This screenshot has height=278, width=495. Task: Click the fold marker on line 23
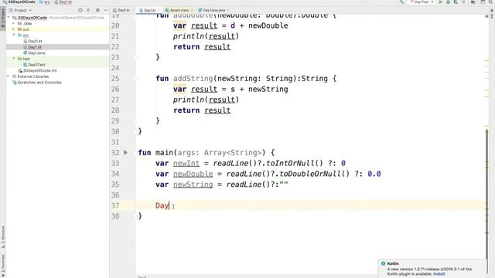[x=135, y=57]
